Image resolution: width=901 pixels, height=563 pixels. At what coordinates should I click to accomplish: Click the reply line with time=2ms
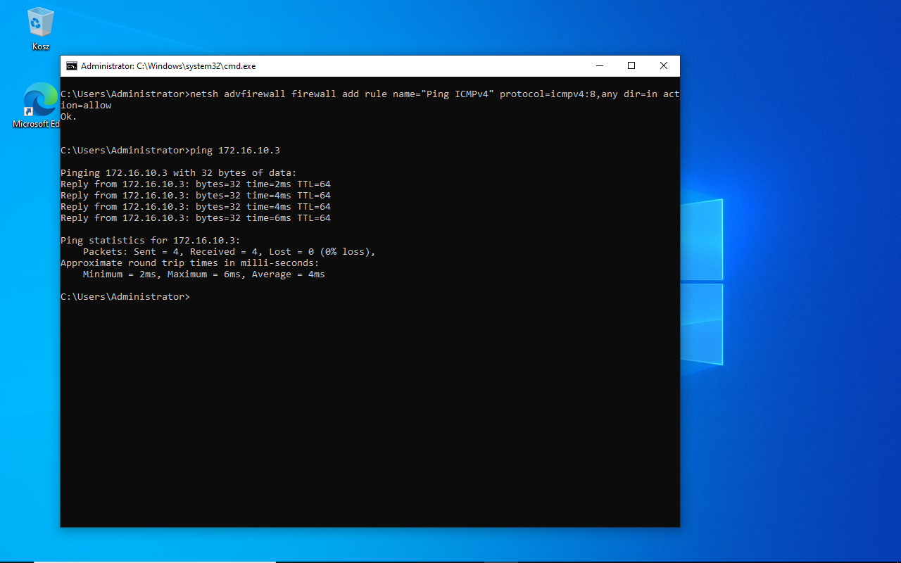coord(196,184)
